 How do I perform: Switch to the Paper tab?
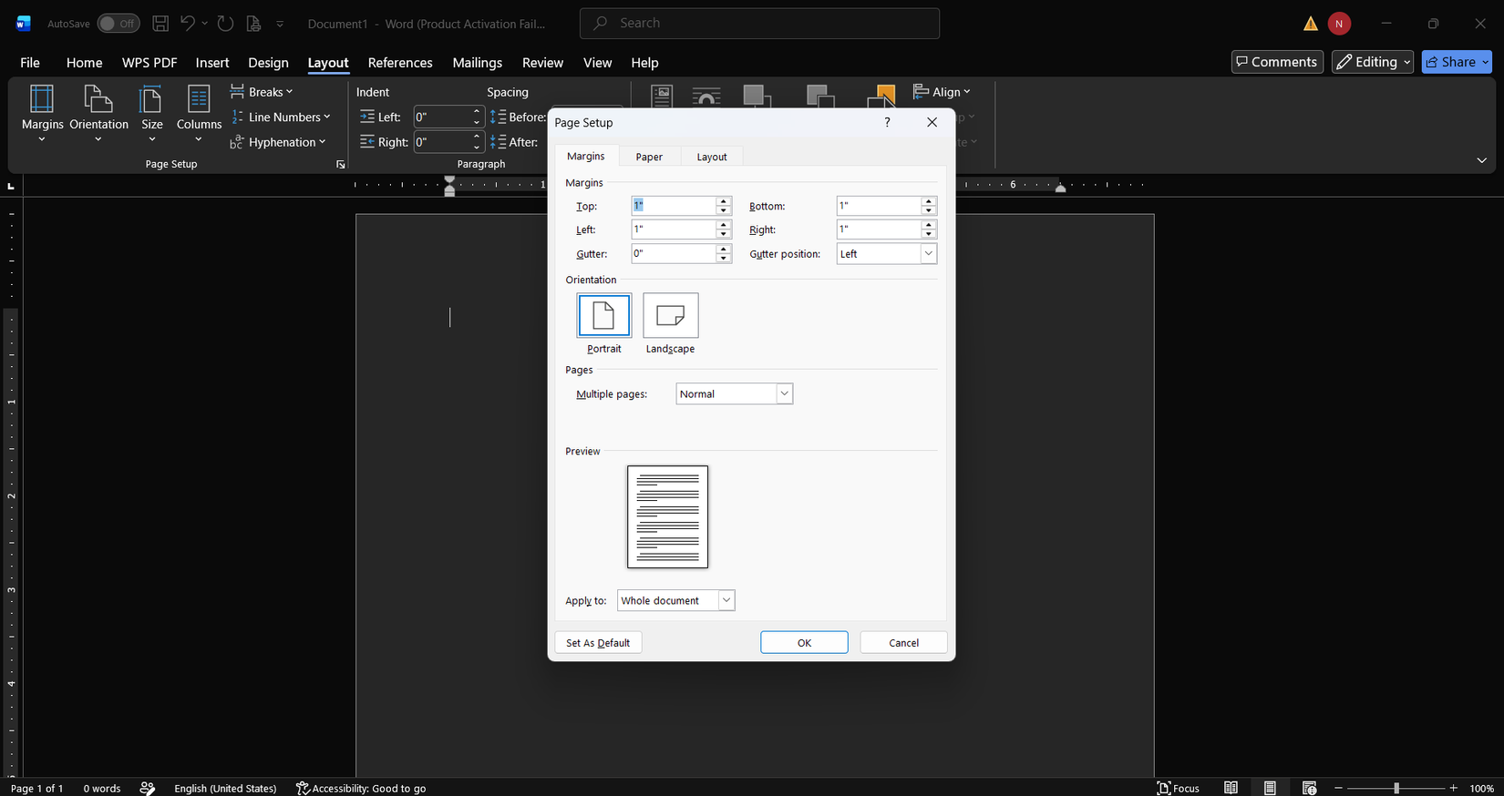tap(649, 157)
